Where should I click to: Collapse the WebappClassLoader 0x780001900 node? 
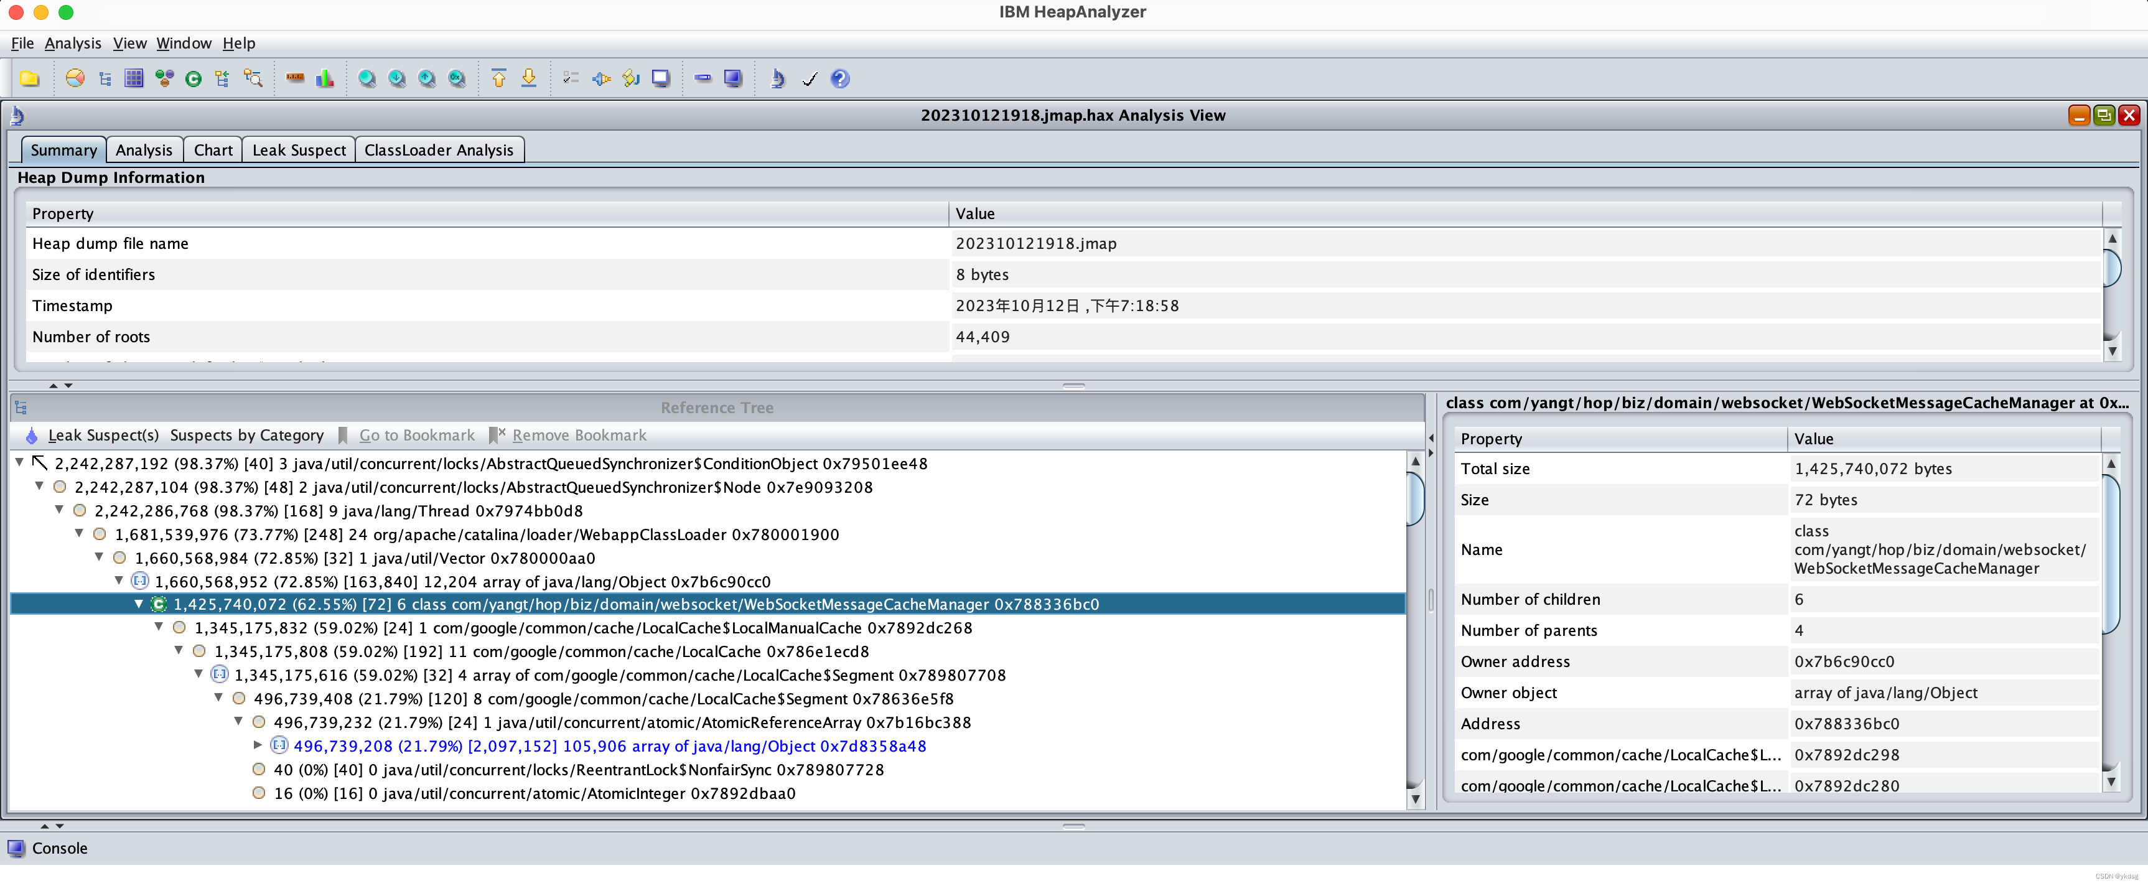79,533
